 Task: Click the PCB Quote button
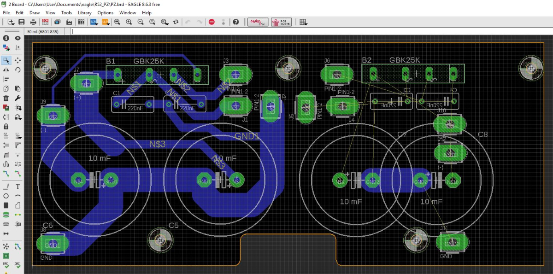tap(281, 22)
